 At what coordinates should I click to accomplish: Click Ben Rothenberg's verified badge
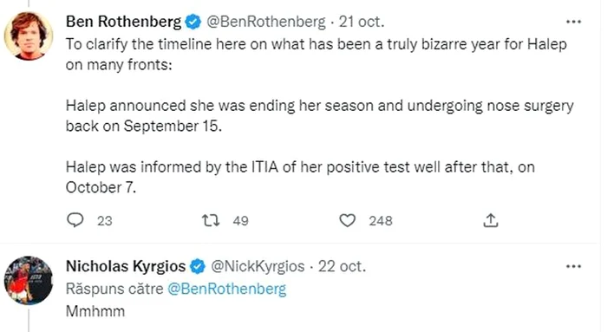[x=193, y=22]
